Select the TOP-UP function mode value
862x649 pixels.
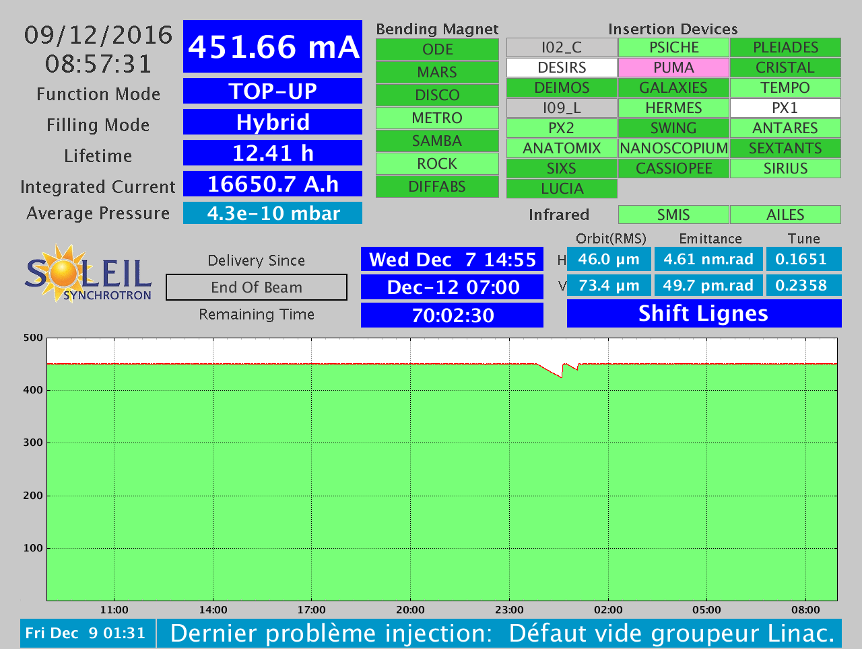point(273,91)
